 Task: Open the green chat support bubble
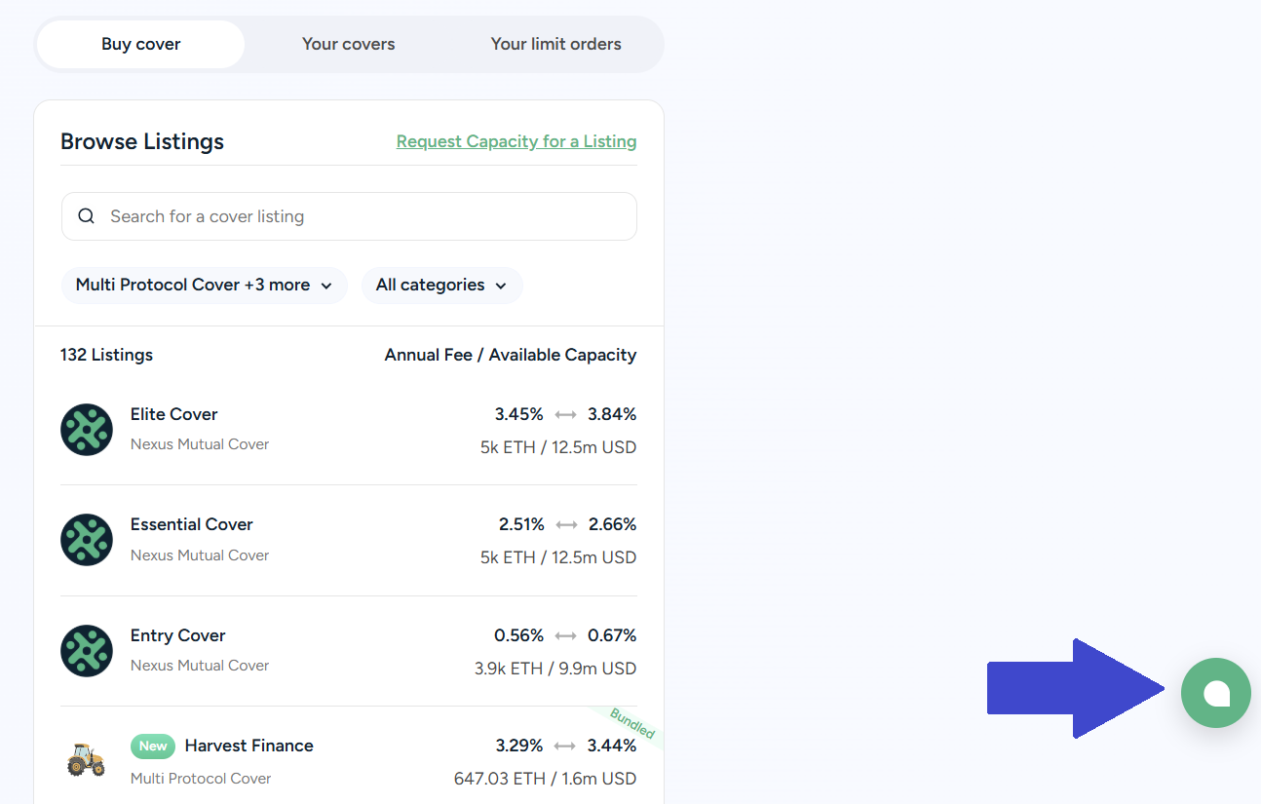(x=1215, y=693)
